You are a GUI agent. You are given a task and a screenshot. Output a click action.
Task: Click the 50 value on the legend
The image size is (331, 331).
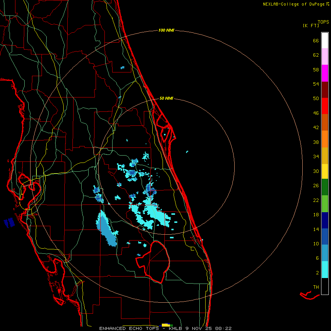pos(316,98)
